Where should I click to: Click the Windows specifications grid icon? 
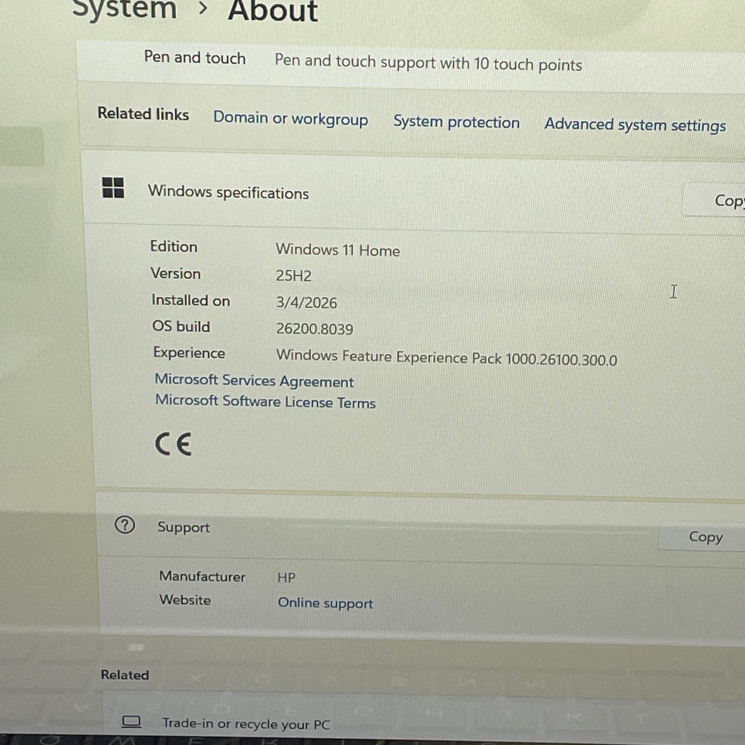tap(112, 189)
